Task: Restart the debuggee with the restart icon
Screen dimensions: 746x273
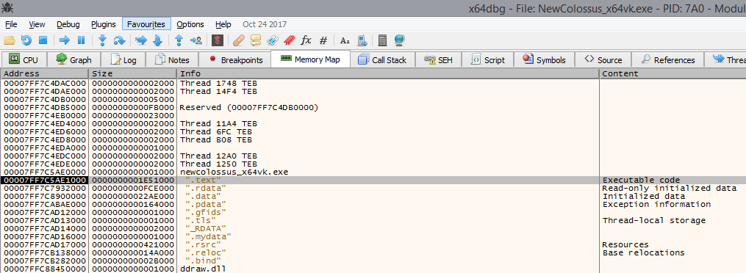Action: coord(26,40)
